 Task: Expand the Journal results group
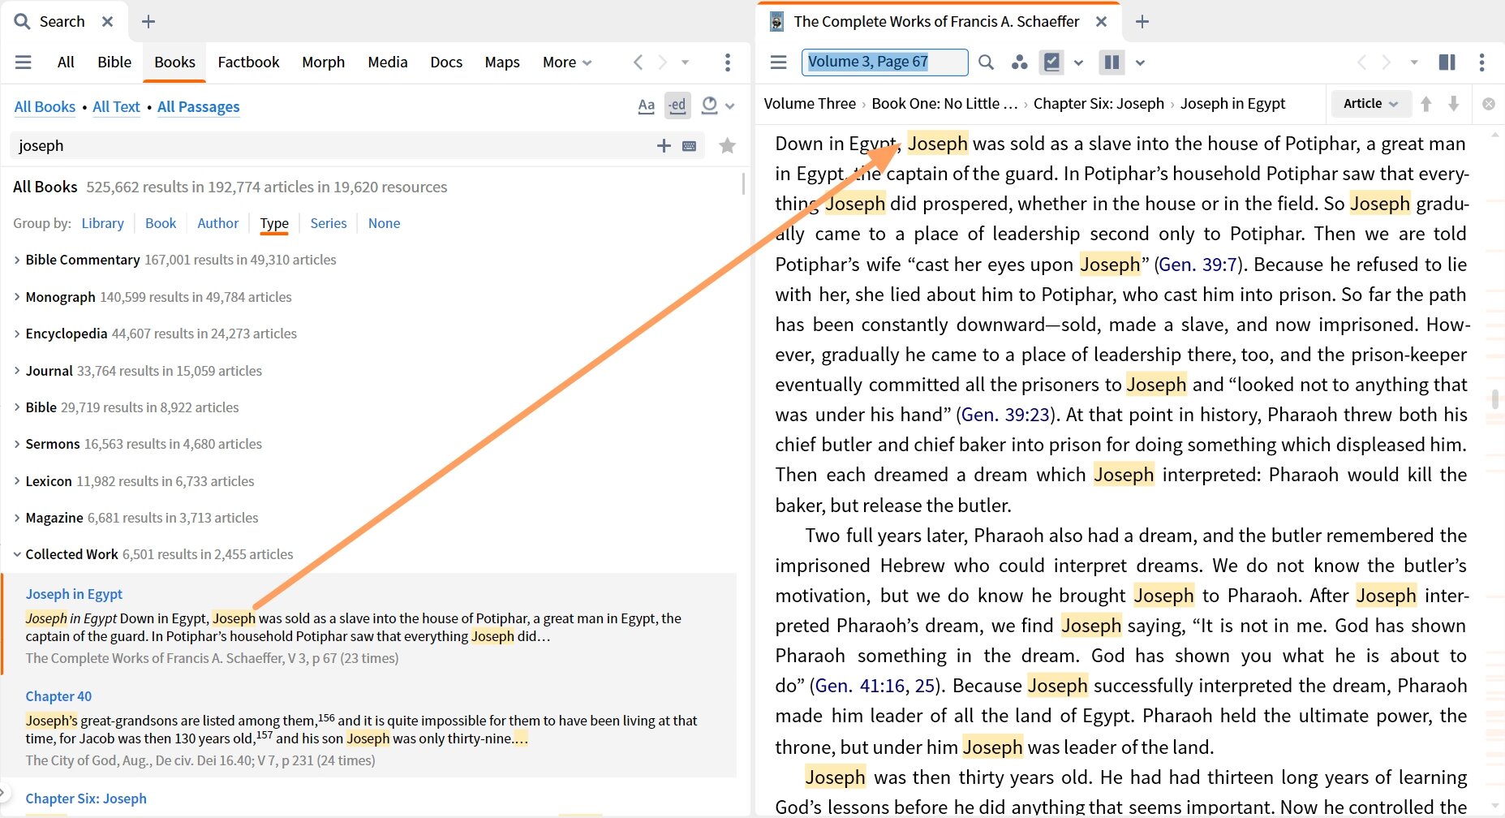(17, 371)
